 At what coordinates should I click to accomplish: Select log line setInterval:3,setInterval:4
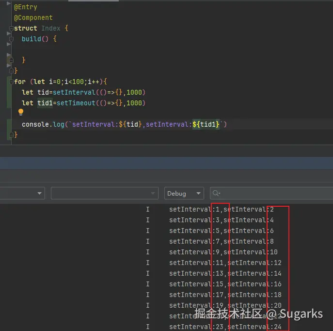tap(222, 220)
